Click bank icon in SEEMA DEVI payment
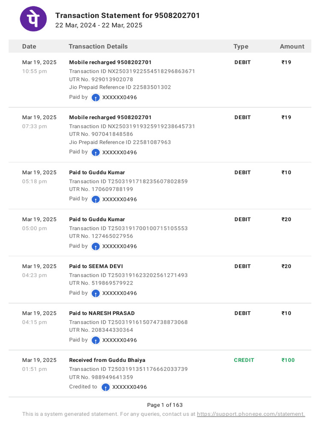Viewport: 329px width, 439px height. tap(96, 293)
